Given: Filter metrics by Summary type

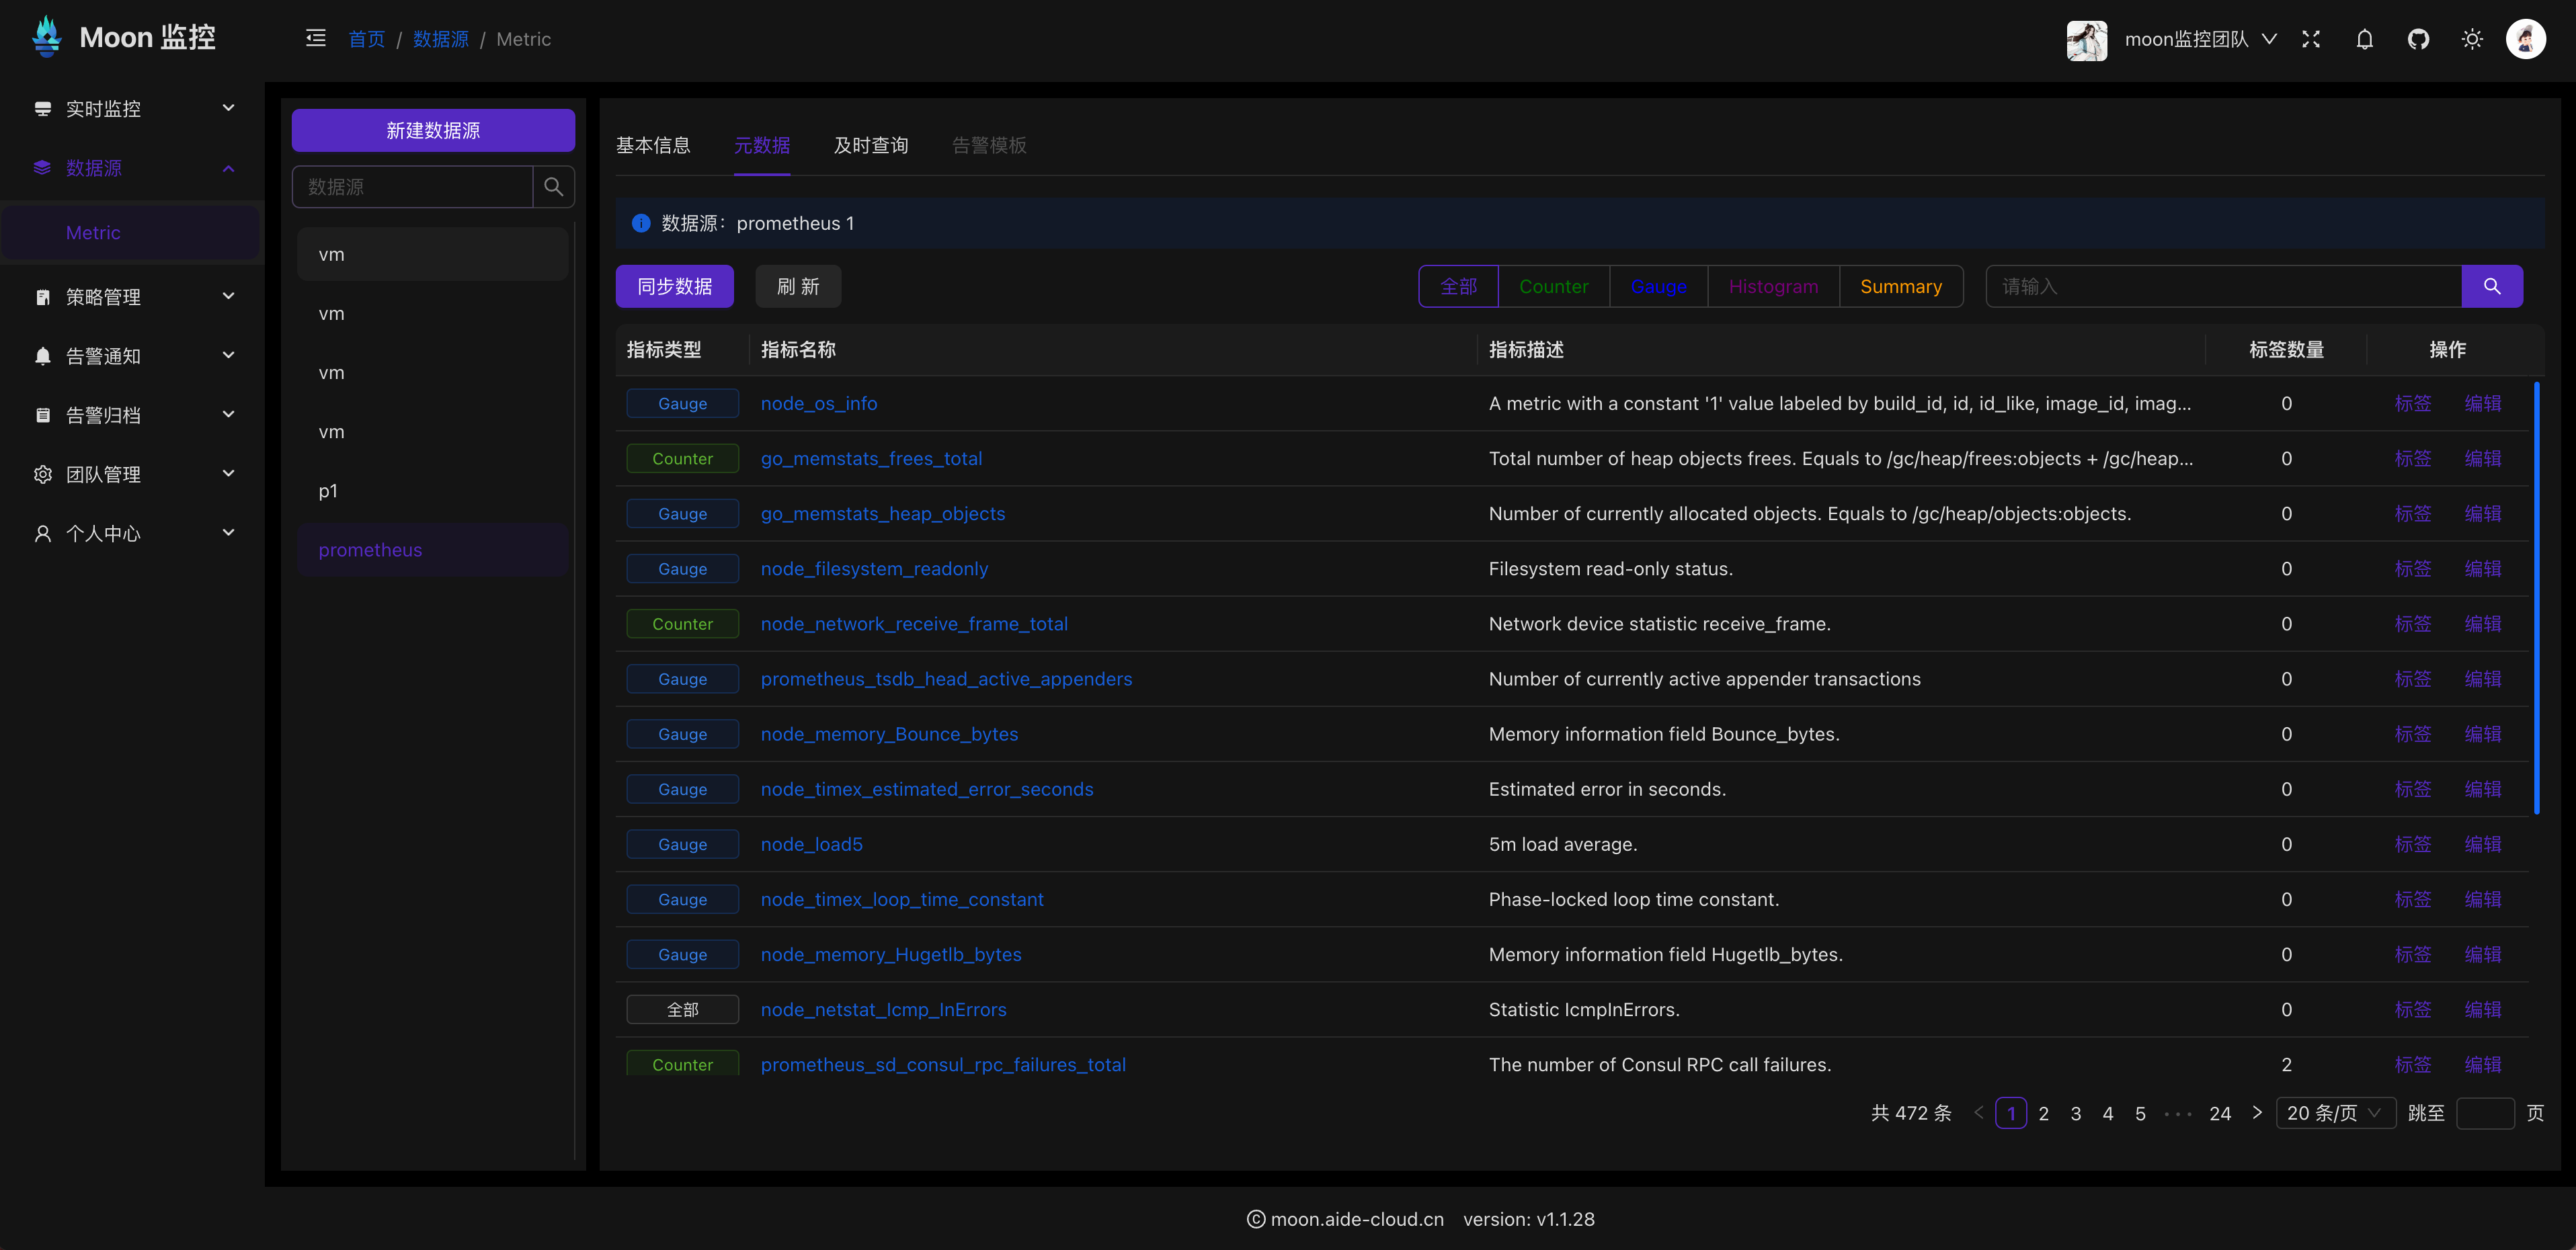Looking at the screenshot, I should [x=1901, y=286].
